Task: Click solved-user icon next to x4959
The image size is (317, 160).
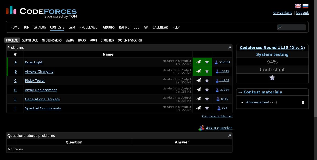Action: (x=217, y=80)
